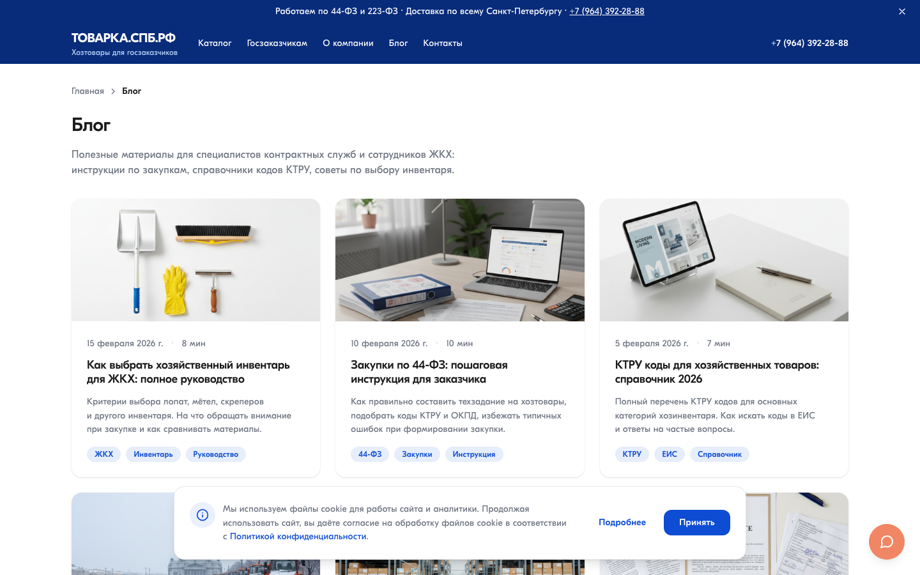
Task: Open the laptop and folders article image
Action: click(459, 260)
